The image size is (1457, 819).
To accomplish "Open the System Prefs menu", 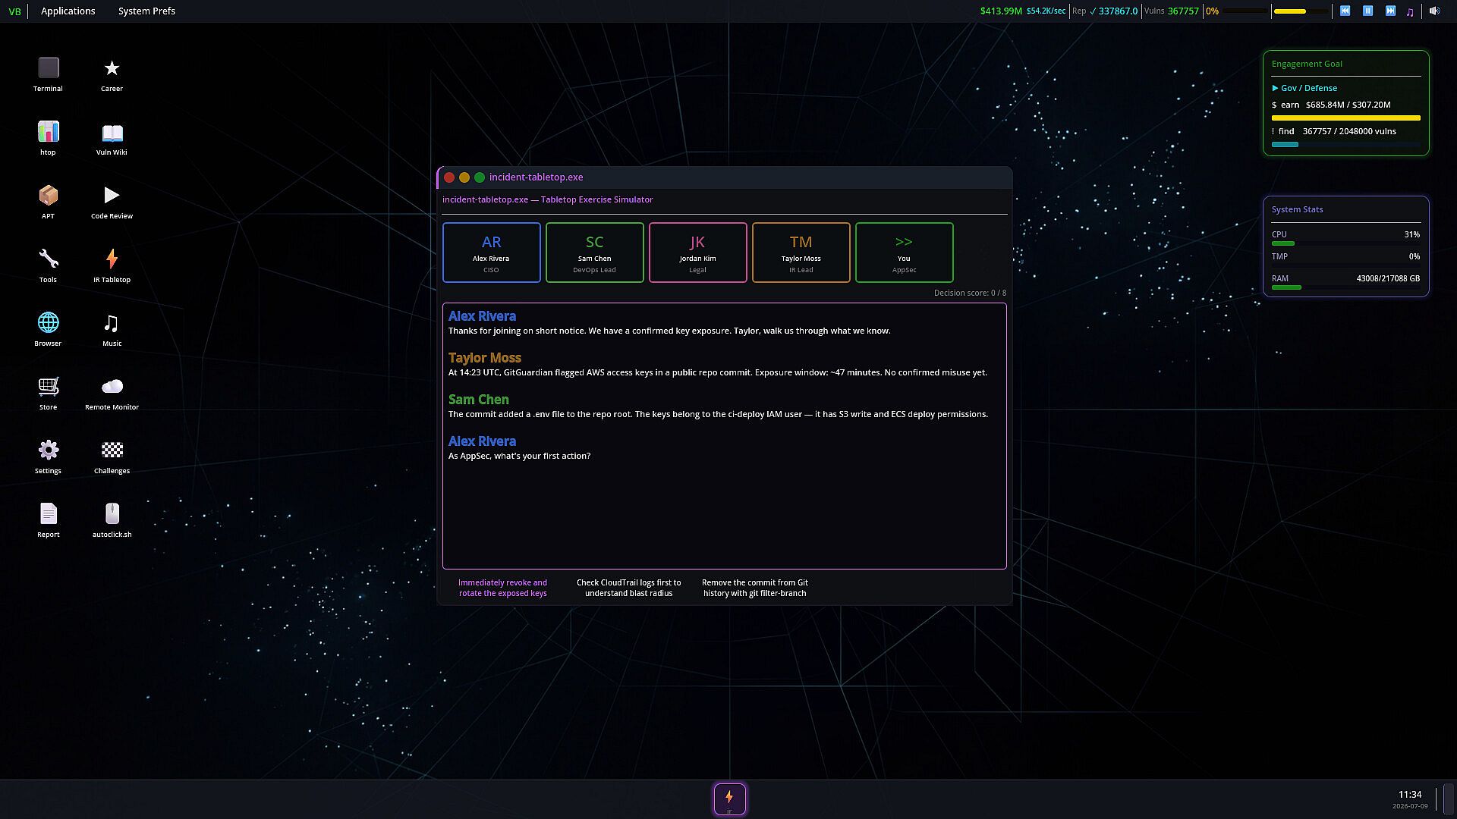I will pyautogui.click(x=146, y=11).
